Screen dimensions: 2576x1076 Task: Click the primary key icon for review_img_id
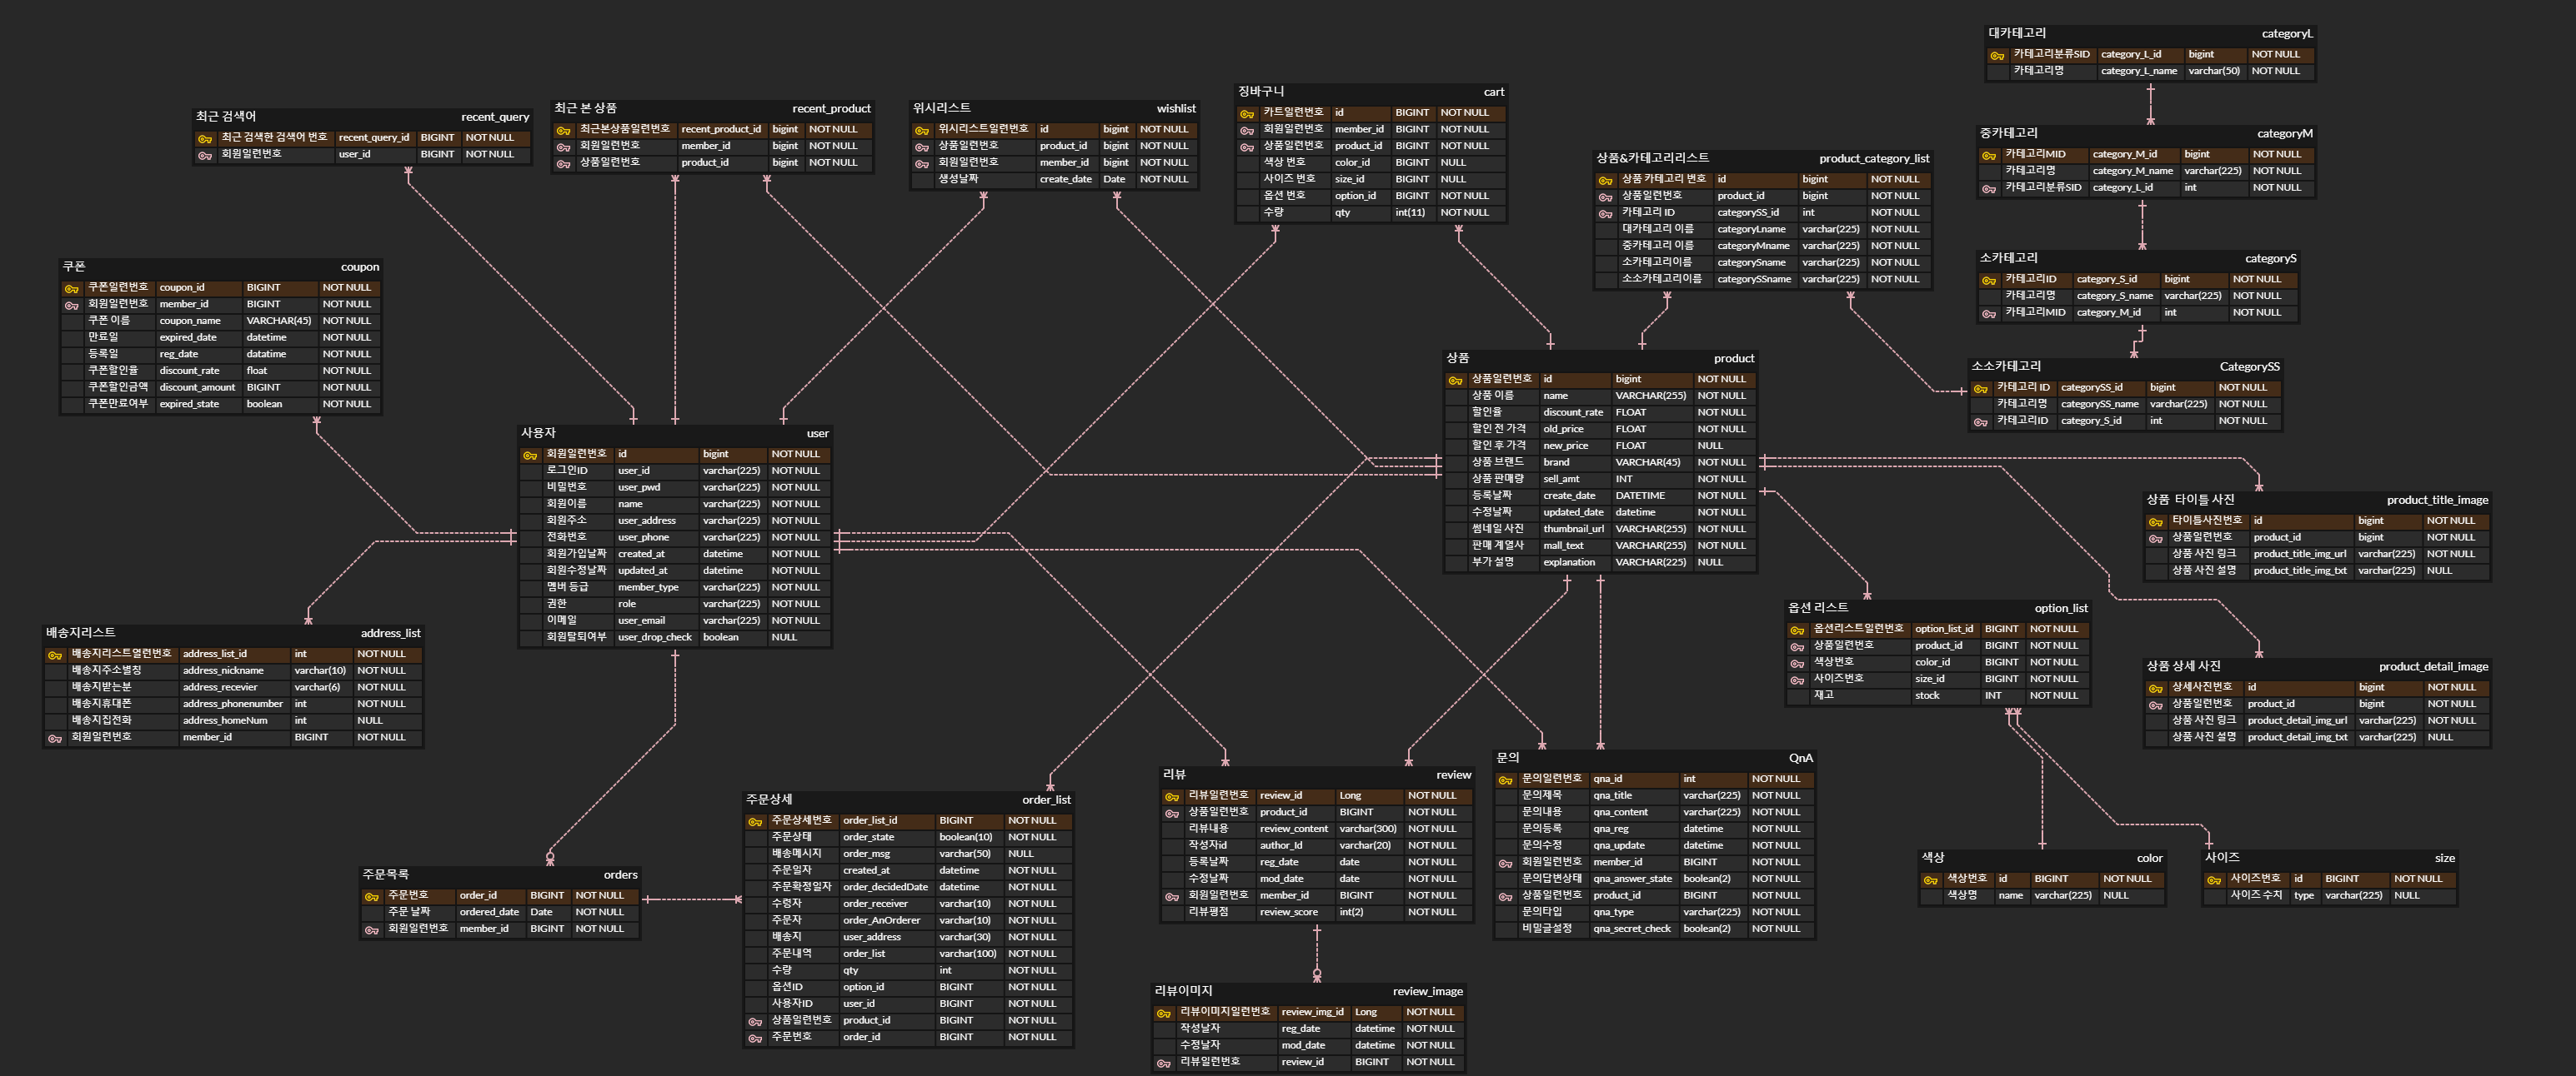1164,1013
